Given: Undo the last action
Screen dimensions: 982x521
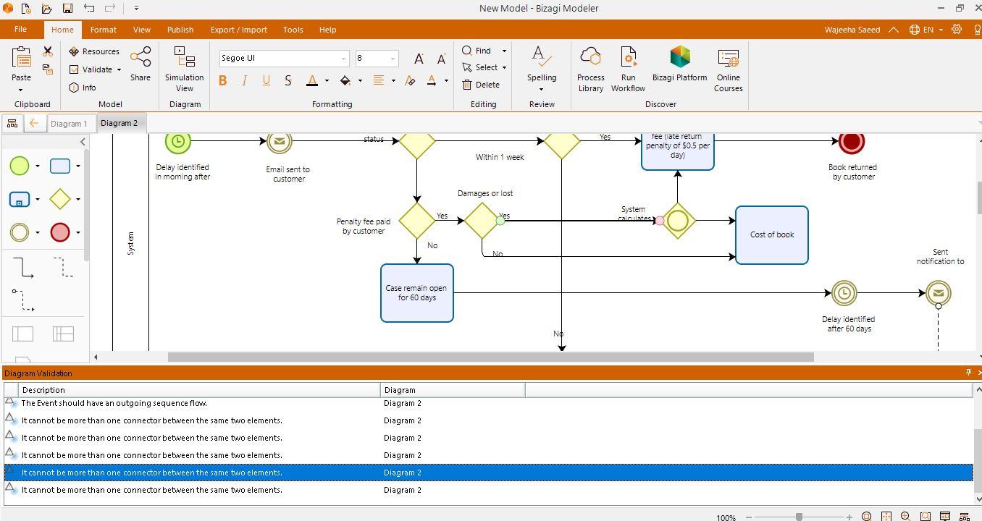Looking at the screenshot, I should point(89,8).
